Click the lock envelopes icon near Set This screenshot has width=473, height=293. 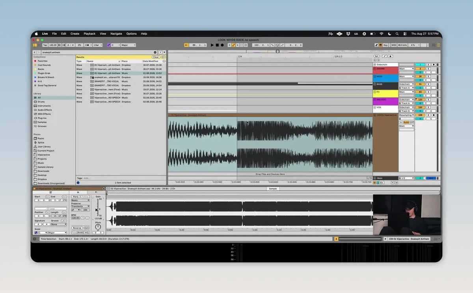390,56
